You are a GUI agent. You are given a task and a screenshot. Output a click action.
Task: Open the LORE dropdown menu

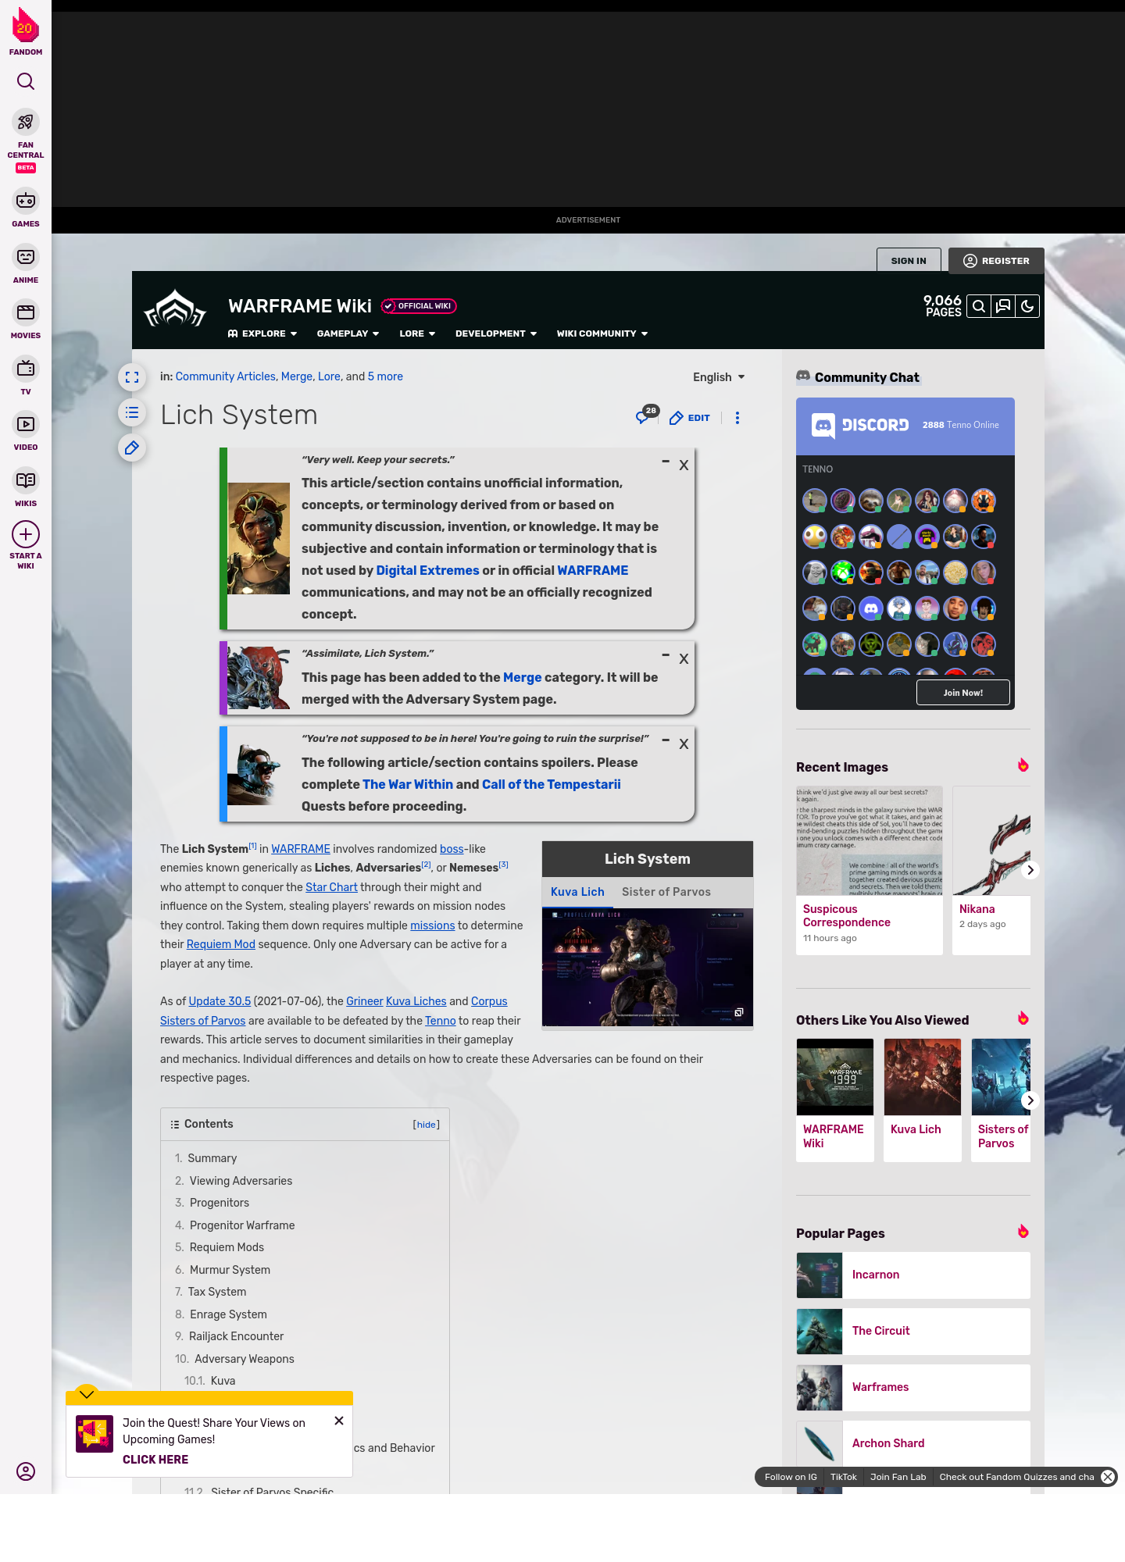417,333
